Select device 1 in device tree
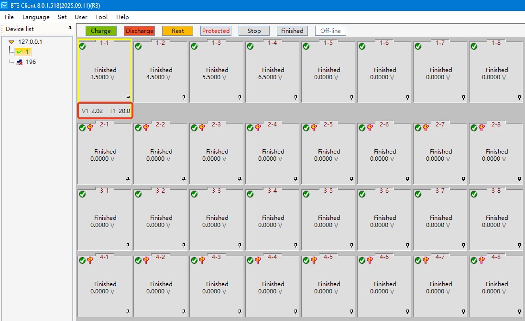This screenshot has width=525, height=321. 28,52
